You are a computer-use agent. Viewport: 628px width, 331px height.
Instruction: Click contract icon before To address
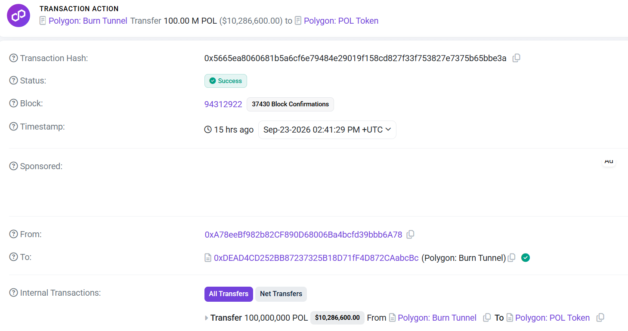[x=208, y=258]
